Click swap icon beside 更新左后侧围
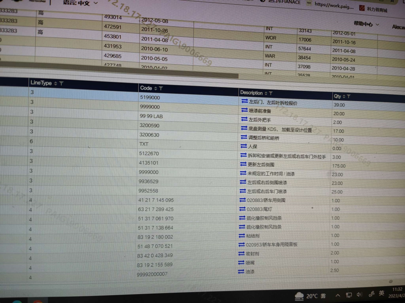 coord(243,164)
